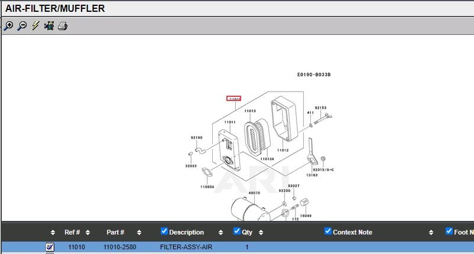Screen dimensions: 474x254
Task: Select the red-boxed 11010 callout in the diagram
Action: (x=234, y=99)
